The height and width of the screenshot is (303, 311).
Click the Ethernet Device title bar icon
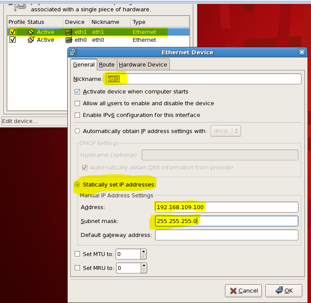tap(73, 53)
